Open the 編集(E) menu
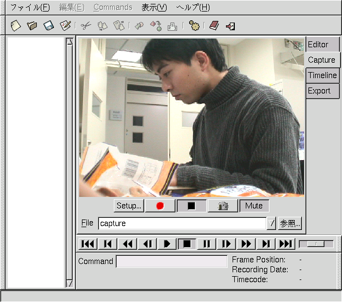The width and height of the screenshot is (342, 302). [x=72, y=7]
